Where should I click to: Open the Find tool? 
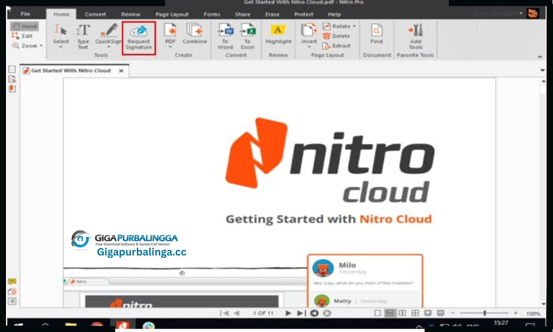(x=377, y=34)
